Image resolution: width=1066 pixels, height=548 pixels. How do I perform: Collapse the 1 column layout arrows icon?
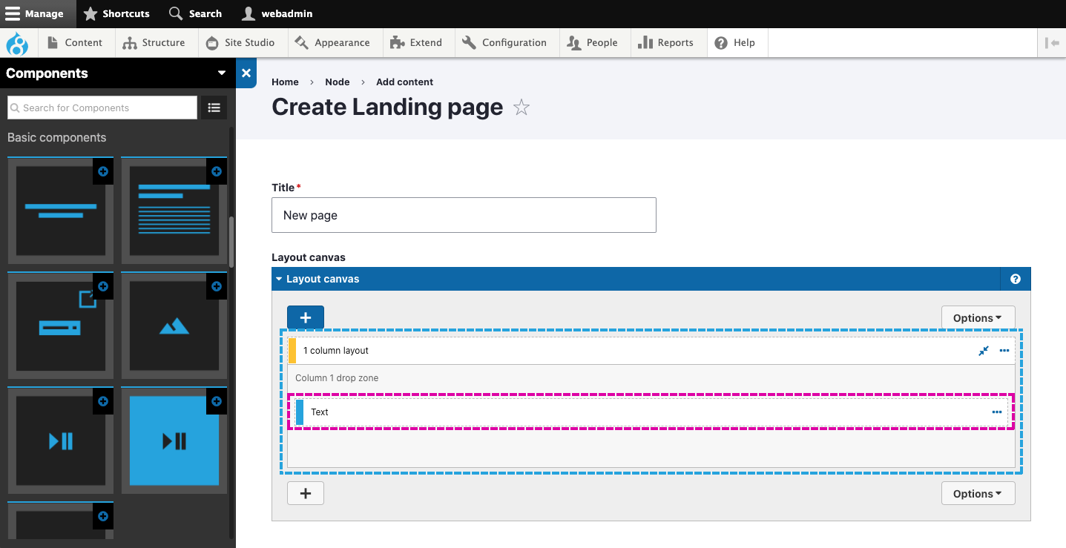(984, 351)
